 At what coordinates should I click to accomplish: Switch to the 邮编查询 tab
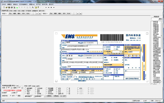tap(35, 11)
